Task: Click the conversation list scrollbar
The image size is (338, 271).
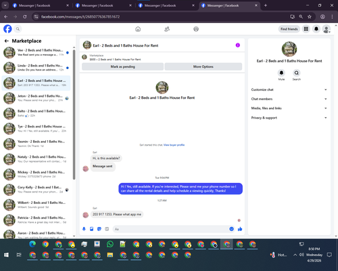Action: pyautogui.click(x=74, y=114)
